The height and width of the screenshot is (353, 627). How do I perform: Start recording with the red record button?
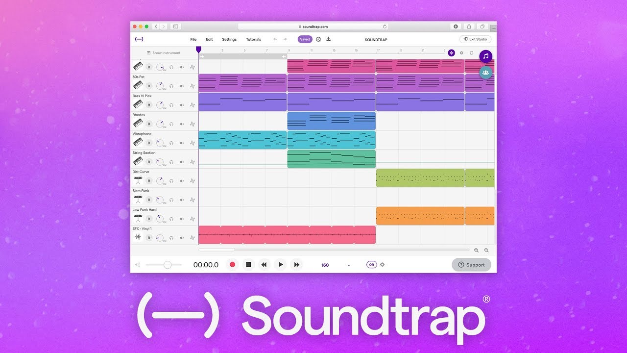(x=232, y=264)
